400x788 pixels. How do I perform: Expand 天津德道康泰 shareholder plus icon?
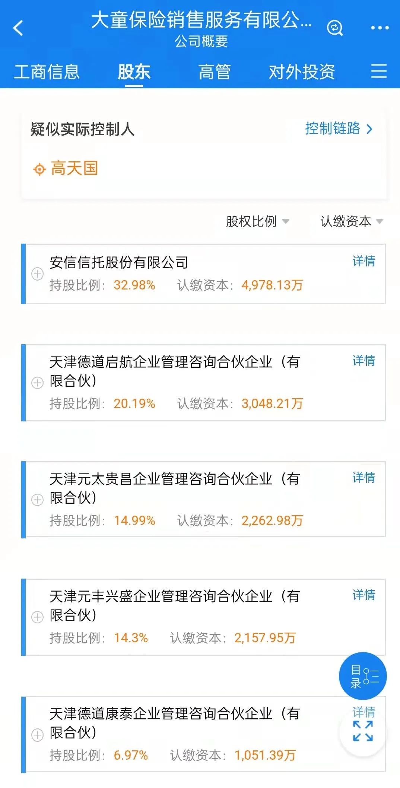[x=37, y=735]
